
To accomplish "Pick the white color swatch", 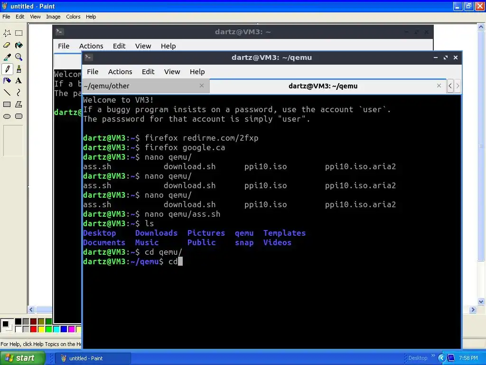I will point(19,329).
